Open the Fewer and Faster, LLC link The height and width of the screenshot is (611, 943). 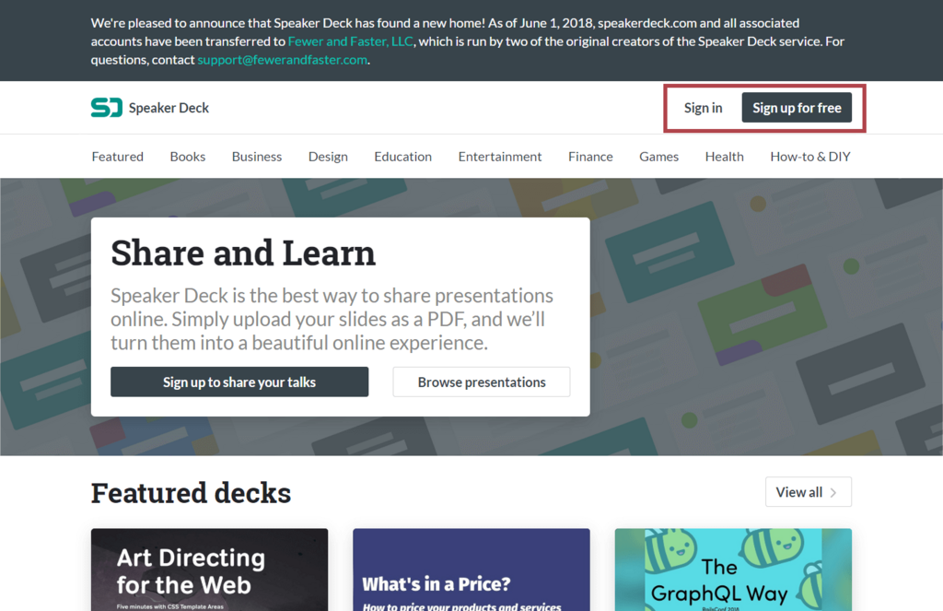[x=351, y=41]
